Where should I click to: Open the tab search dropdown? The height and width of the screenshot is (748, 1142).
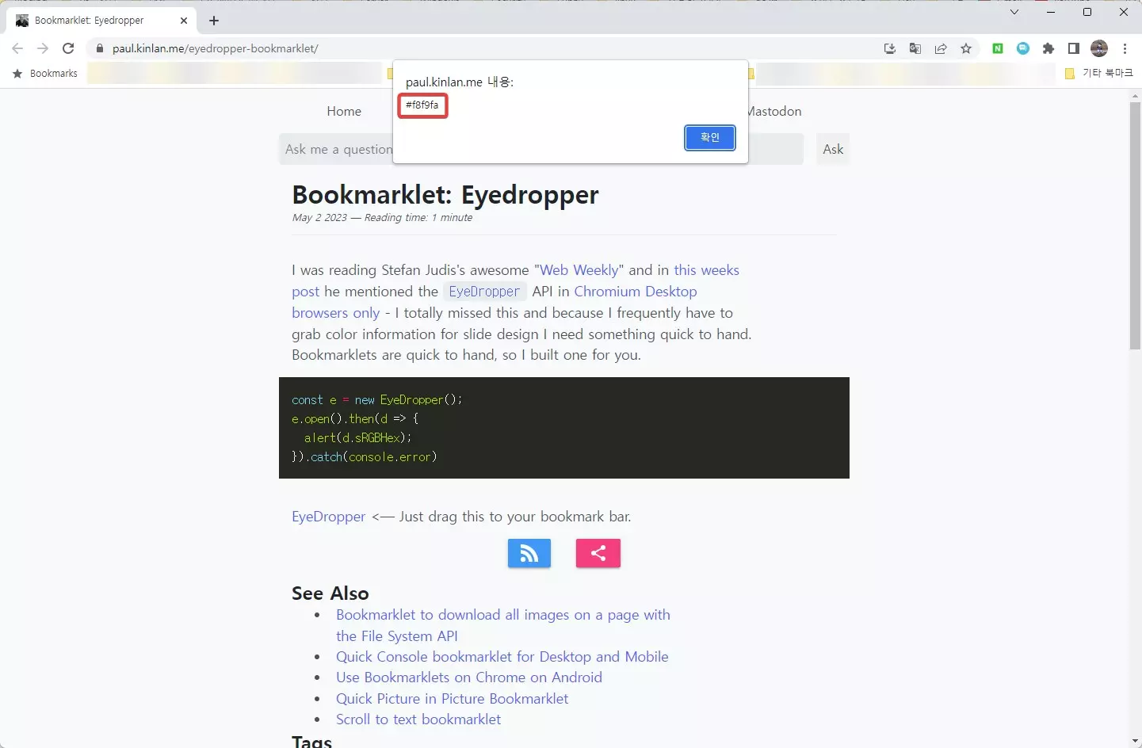pos(1014,12)
